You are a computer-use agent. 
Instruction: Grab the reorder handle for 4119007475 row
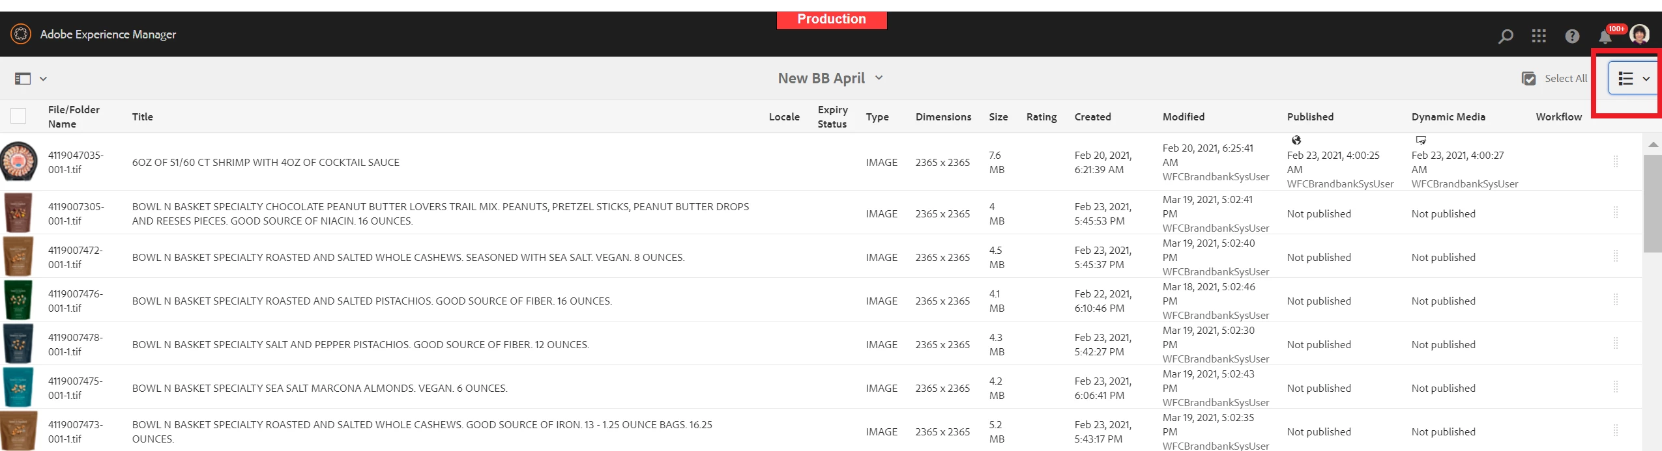click(1616, 387)
